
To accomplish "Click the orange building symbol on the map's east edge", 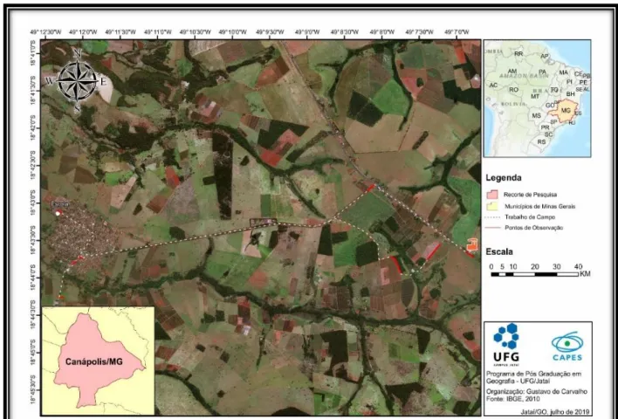I will click(x=471, y=244).
